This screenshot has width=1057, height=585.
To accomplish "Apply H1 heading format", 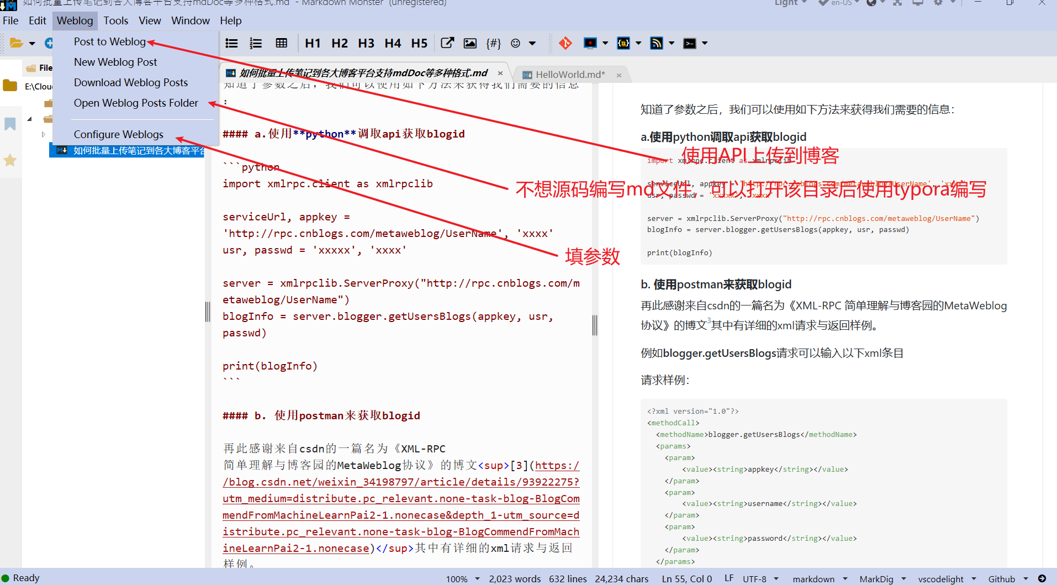I will 313,43.
